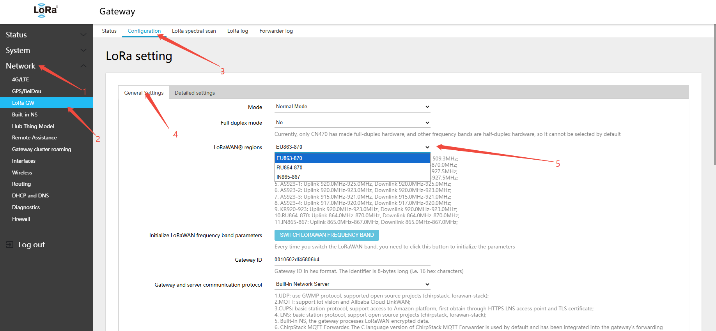Expand the Status sidebar section

(83, 35)
